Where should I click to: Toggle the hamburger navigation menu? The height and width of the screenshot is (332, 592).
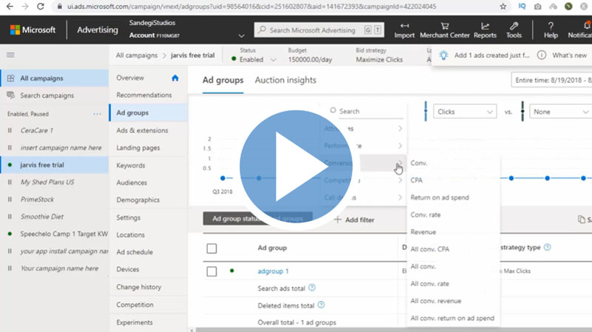pos(10,55)
